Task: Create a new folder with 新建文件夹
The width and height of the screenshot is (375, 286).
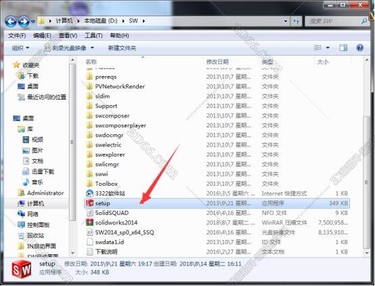Action: [x=122, y=48]
